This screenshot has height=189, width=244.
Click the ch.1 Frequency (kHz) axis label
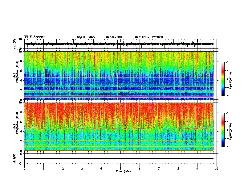coord(17,72)
